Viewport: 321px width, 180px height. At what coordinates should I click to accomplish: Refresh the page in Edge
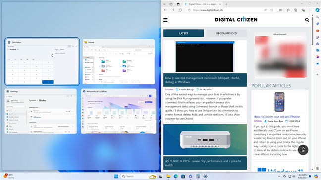coord(180,10)
